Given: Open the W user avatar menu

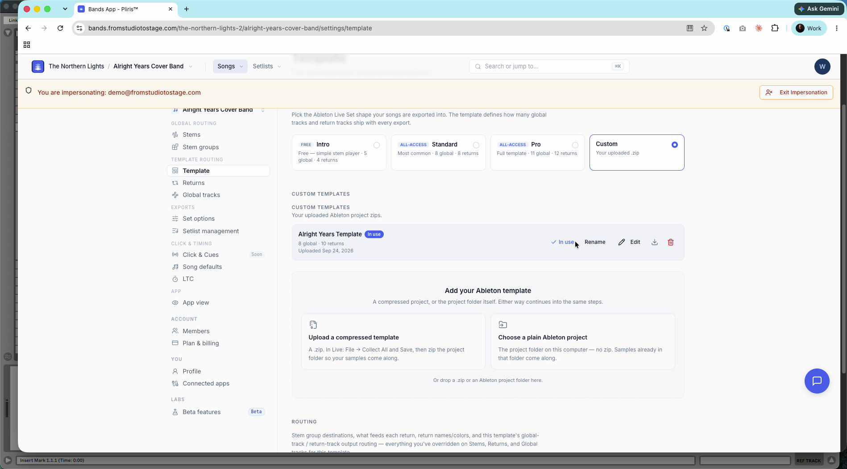Looking at the screenshot, I should pos(822,67).
